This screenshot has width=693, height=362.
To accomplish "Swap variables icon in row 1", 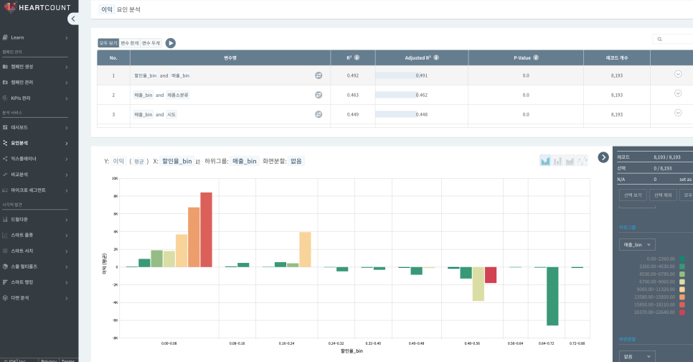I will [319, 75].
